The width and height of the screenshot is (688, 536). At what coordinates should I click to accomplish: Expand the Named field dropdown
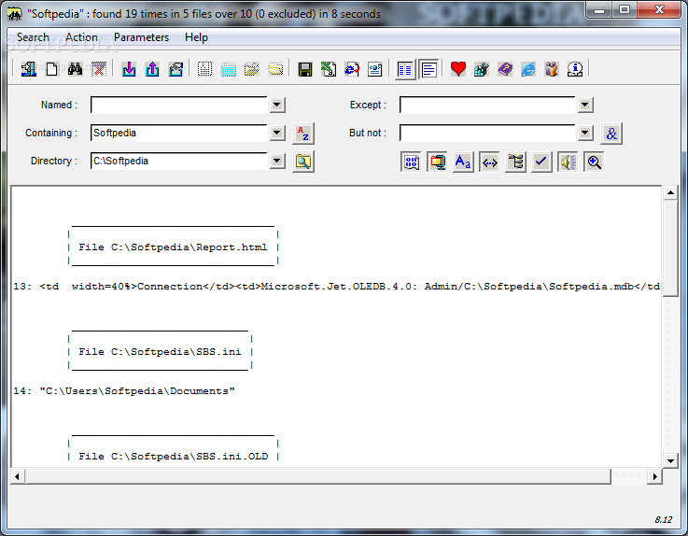277,105
